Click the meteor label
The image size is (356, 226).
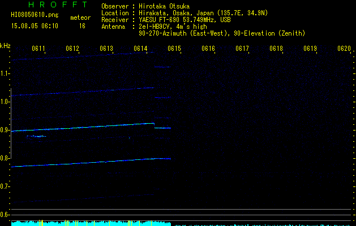click(80, 18)
